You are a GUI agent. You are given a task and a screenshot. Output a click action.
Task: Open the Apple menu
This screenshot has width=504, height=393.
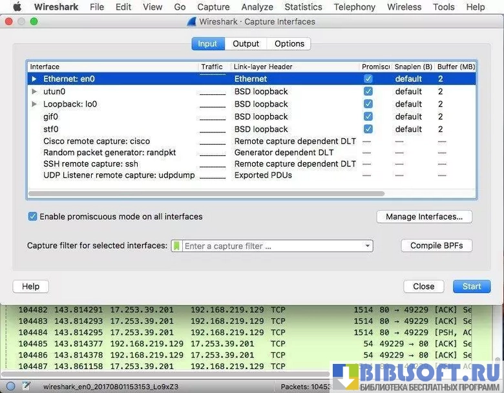17,7
